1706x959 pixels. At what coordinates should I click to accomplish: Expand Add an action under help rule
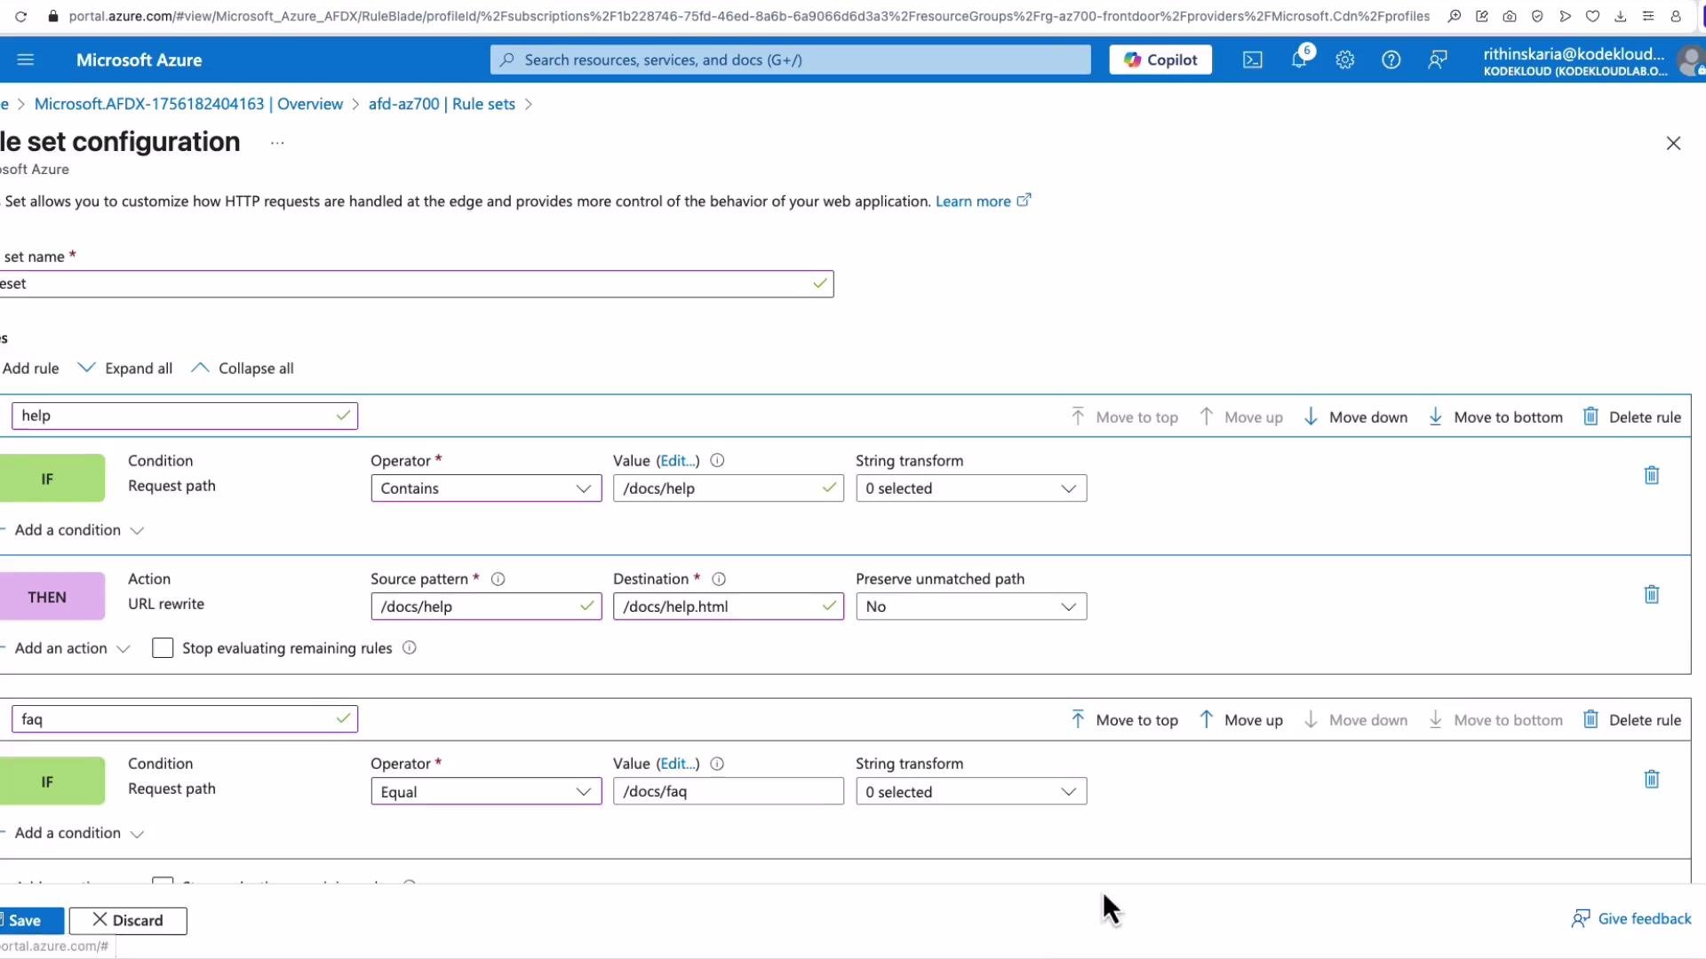66,648
